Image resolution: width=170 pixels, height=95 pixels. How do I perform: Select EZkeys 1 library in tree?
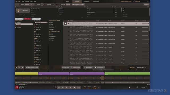19,22
